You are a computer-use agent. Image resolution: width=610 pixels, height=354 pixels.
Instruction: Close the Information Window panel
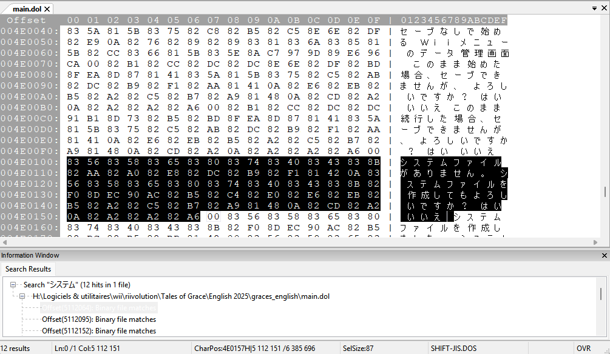[604, 255]
